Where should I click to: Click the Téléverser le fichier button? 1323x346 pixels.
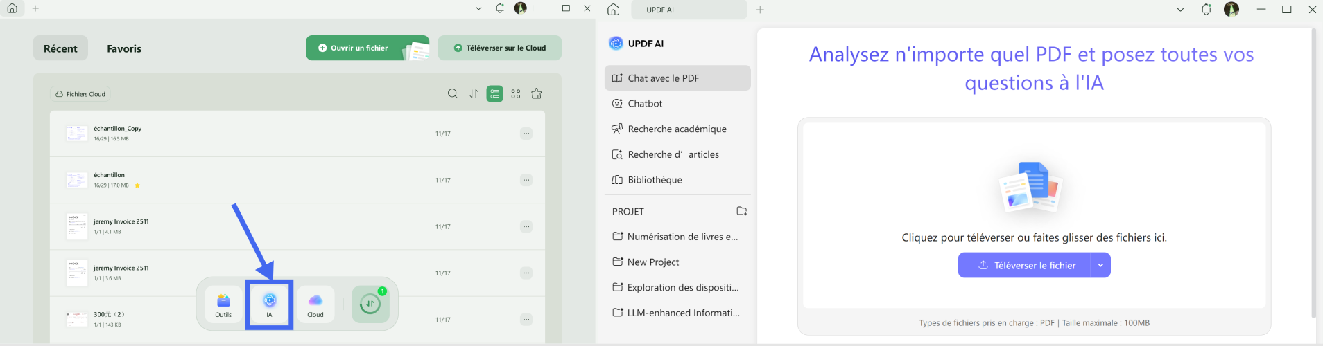pos(1024,265)
